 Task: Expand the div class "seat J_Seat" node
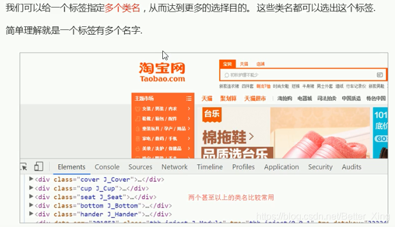point(31,196)
